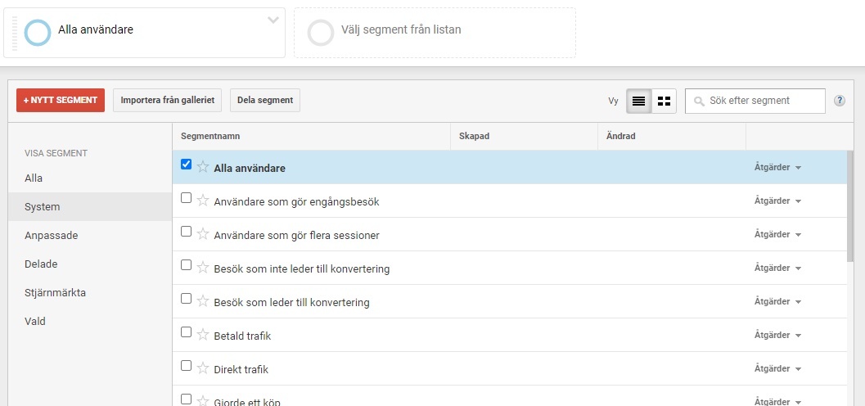The height and width of the screenshot is (406, 865).
Task: Expand the Alla användare segment chevron
Action: (273, 20)
